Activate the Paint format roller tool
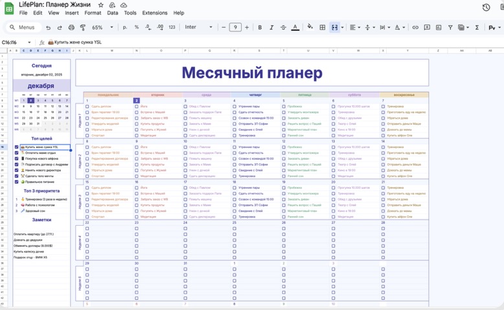 pos(83,28)
